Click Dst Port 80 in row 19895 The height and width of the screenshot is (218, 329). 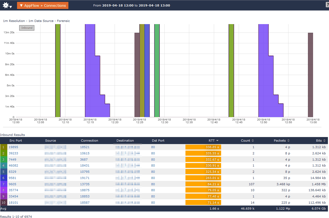153,147
